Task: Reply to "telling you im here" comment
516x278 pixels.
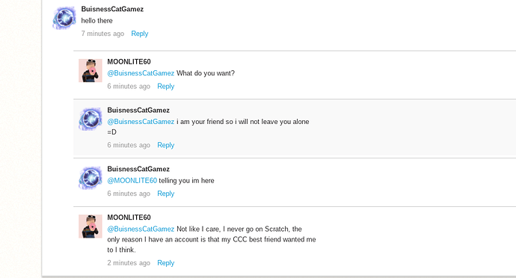Action: [165, 194]
